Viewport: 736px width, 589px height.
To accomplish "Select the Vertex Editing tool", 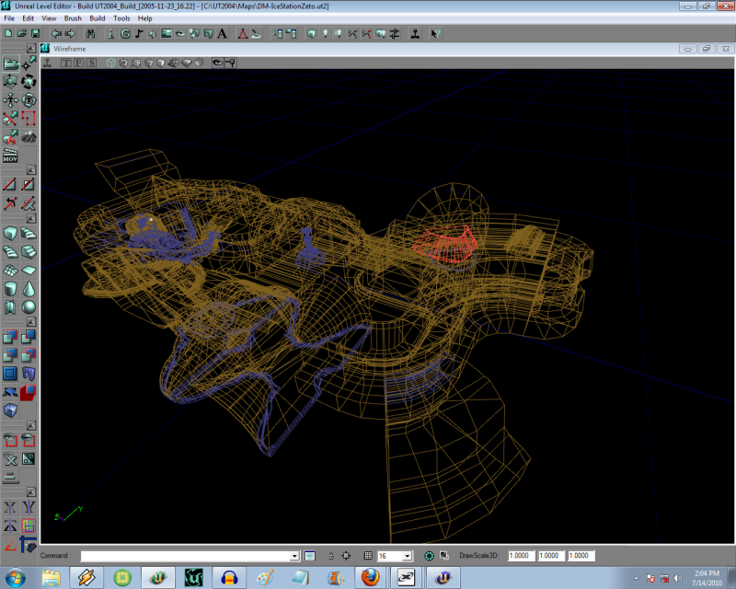I will coord(29,64).
